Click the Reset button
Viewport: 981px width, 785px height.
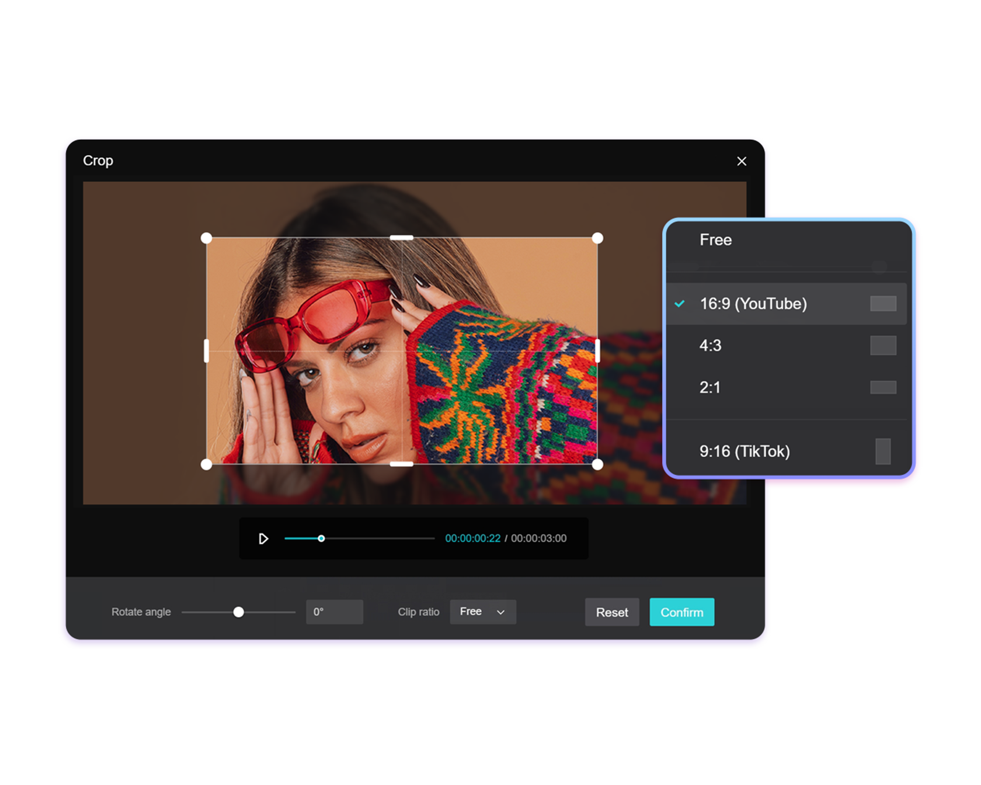click(612, 612)
